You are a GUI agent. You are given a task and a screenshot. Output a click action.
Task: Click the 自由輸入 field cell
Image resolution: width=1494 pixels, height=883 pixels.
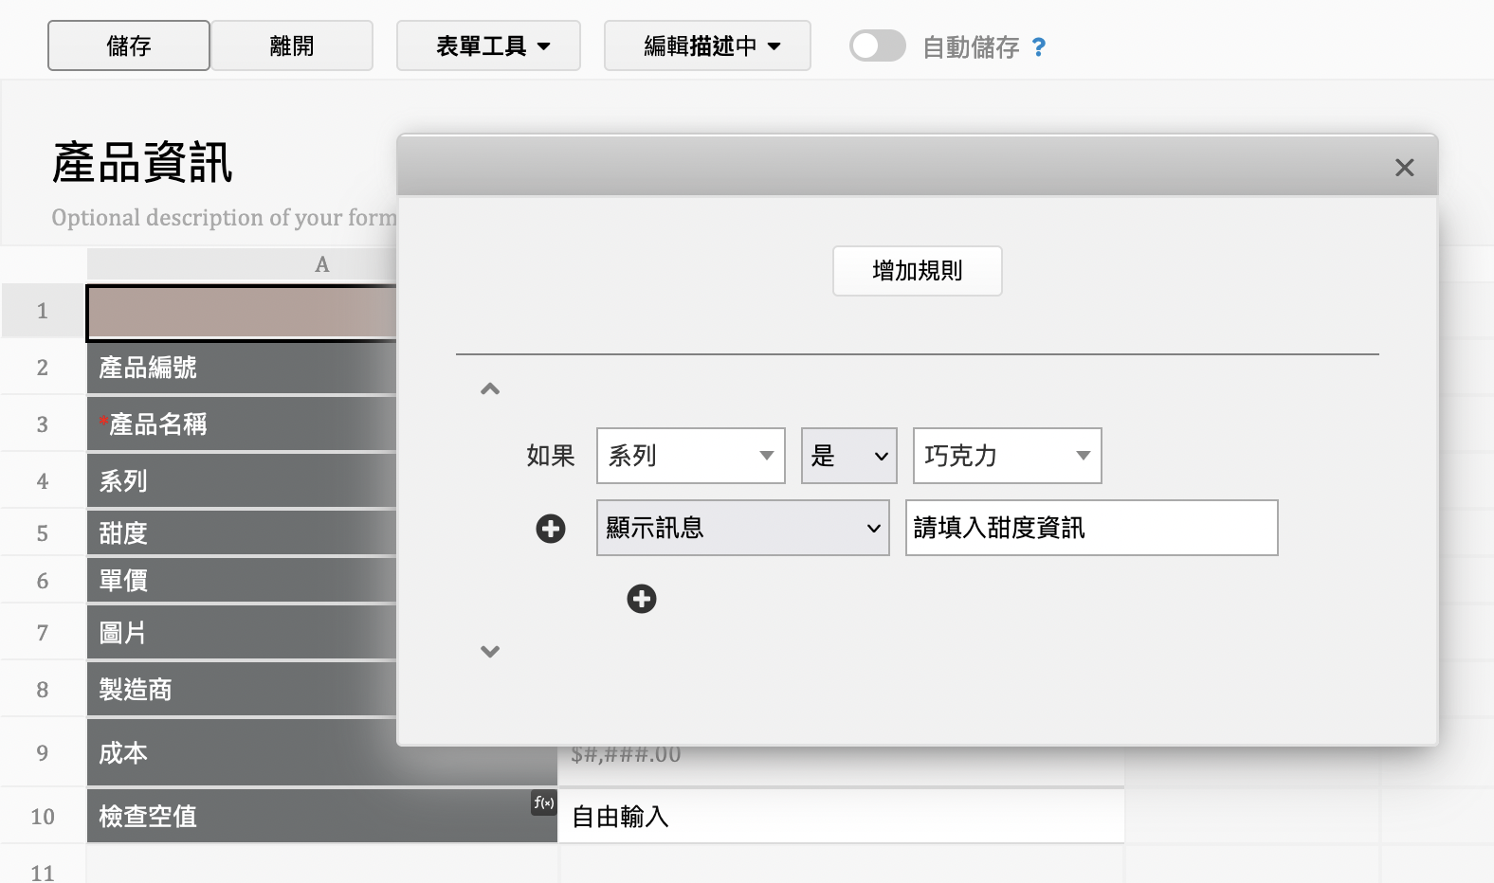point(842,817)
